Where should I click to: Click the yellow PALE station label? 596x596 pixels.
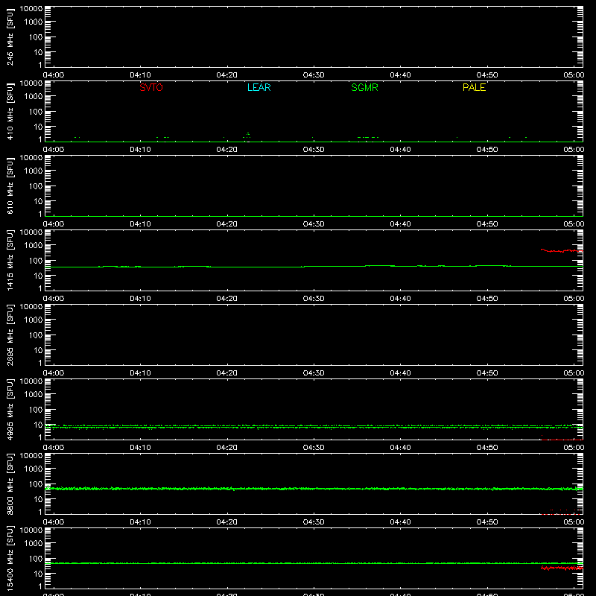(474, 87)
